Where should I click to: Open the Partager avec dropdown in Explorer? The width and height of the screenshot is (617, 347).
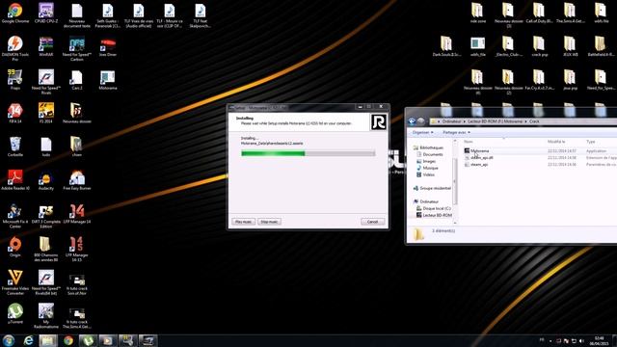[x=456, y=133]
